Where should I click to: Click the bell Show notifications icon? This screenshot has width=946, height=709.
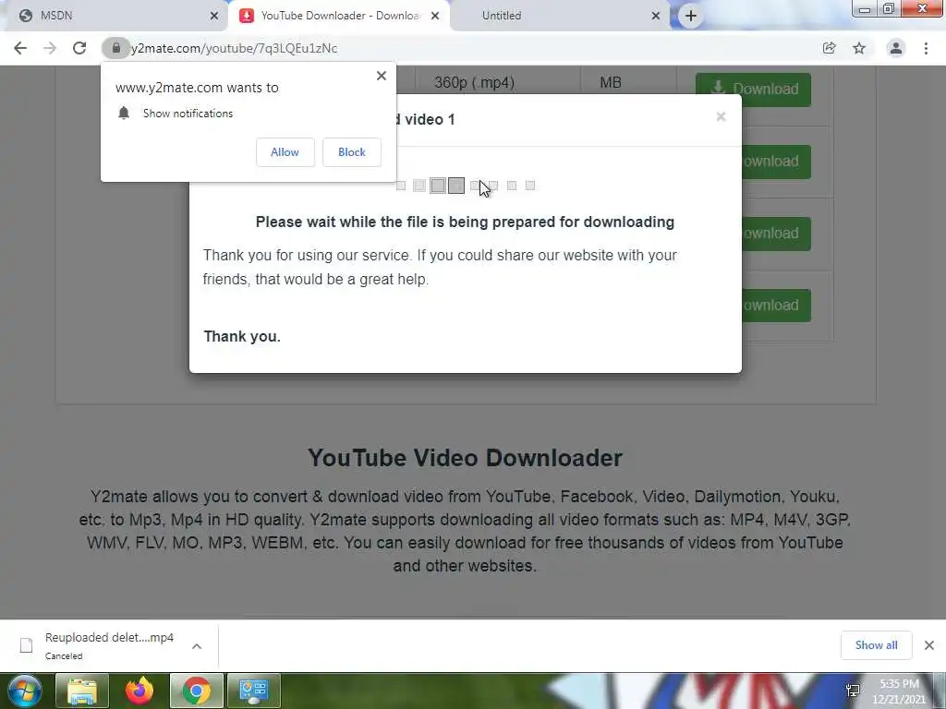(124, 114)
